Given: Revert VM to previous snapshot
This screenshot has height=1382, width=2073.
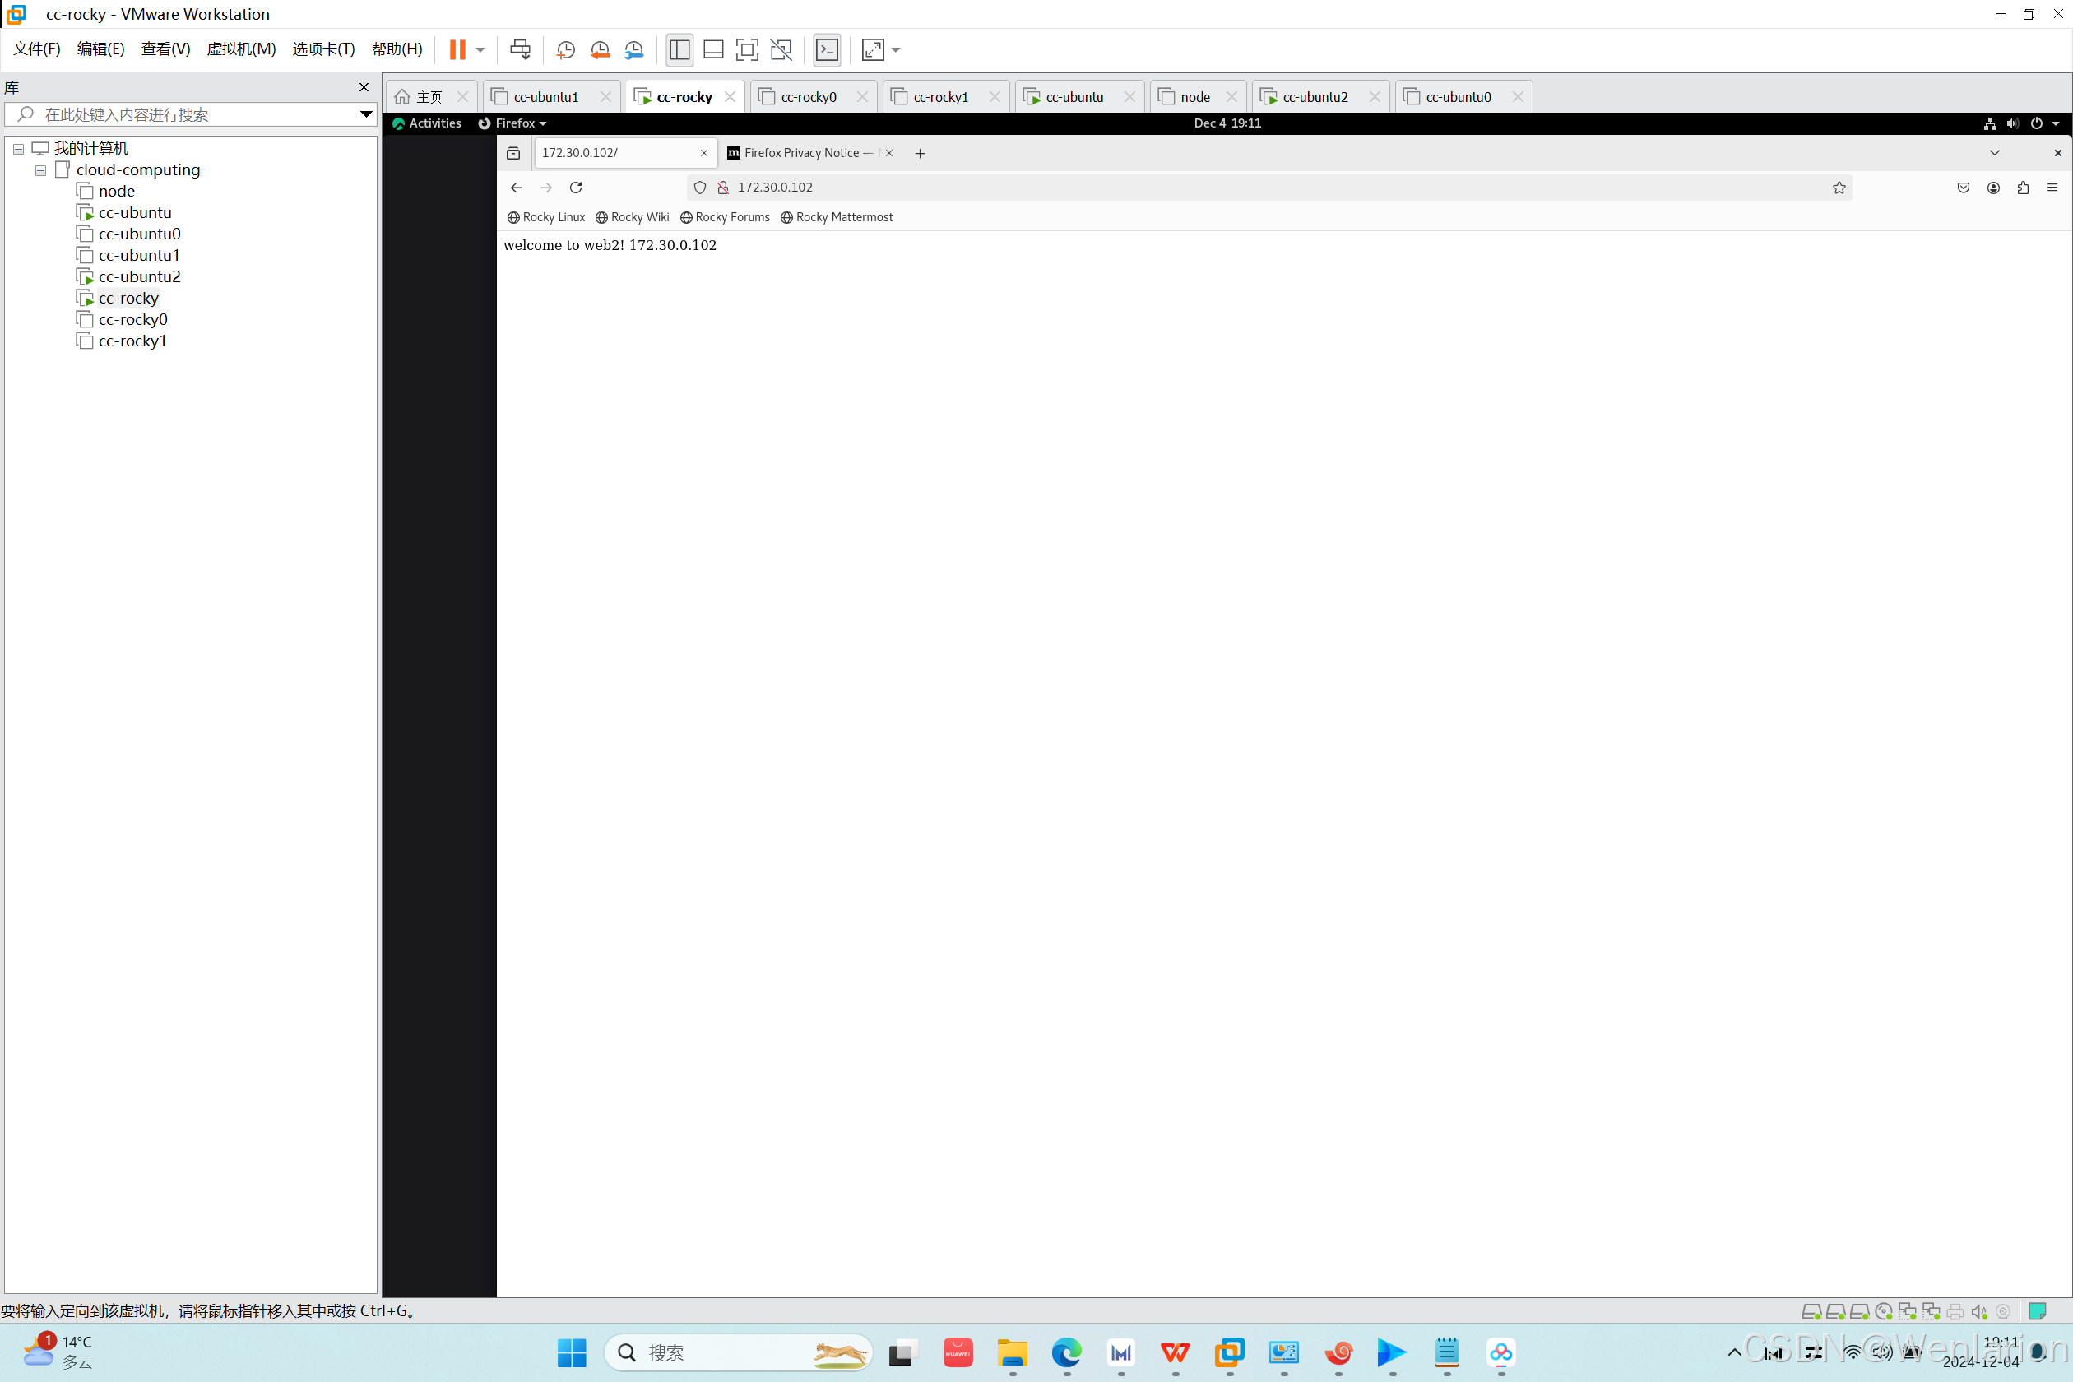Looking at the screenshot, I should (601, 49).
